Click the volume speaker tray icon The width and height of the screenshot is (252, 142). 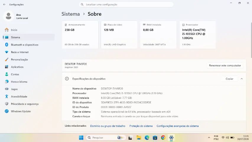tap(227, 138)
